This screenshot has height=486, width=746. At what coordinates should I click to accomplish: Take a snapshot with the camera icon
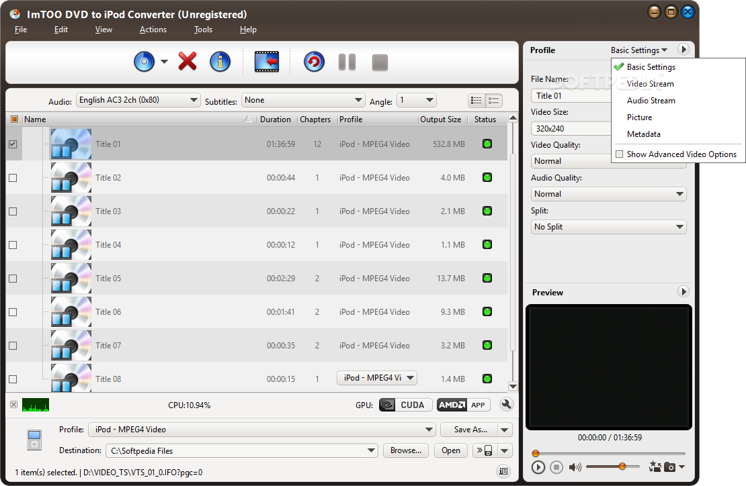(x=669, y=467)
